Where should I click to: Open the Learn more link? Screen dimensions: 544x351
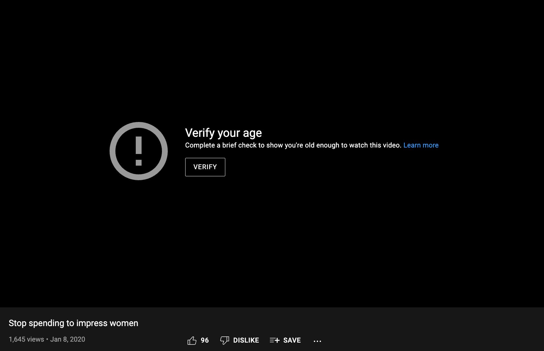tap(421, 145)
